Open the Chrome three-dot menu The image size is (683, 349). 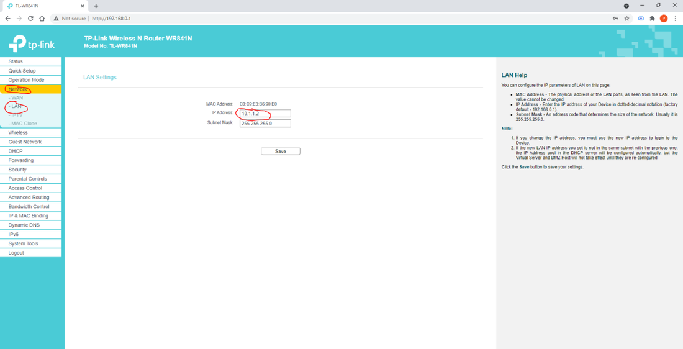[x=675, y=19]
